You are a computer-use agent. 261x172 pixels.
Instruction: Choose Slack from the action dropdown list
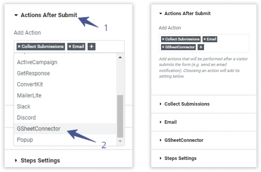(24, 106)
